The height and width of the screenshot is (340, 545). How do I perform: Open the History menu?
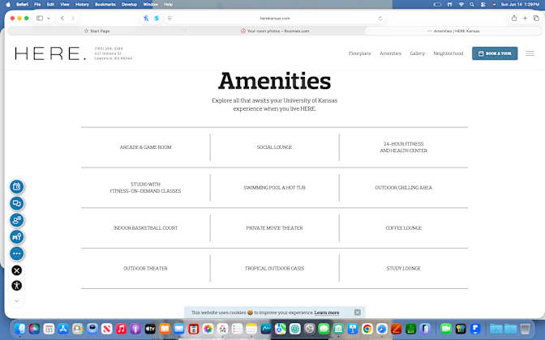[82, 5]
